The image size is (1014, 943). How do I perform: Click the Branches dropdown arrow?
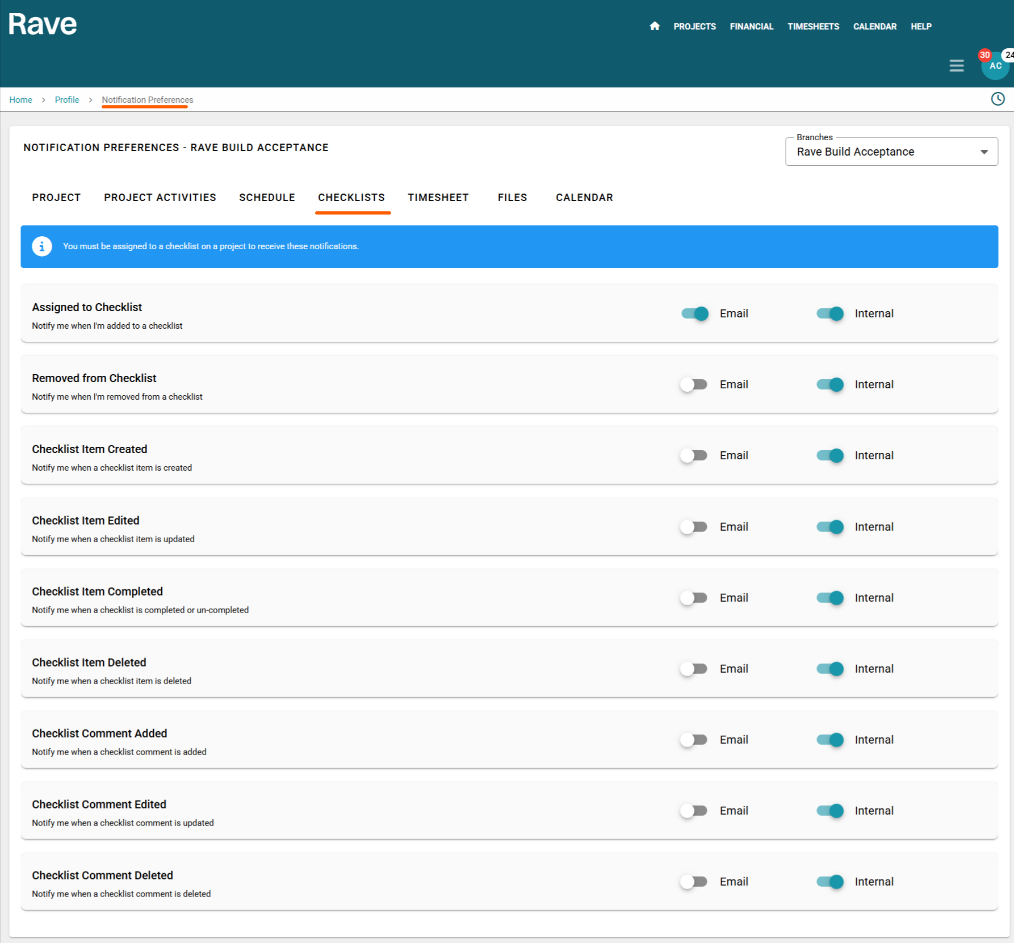984,152
